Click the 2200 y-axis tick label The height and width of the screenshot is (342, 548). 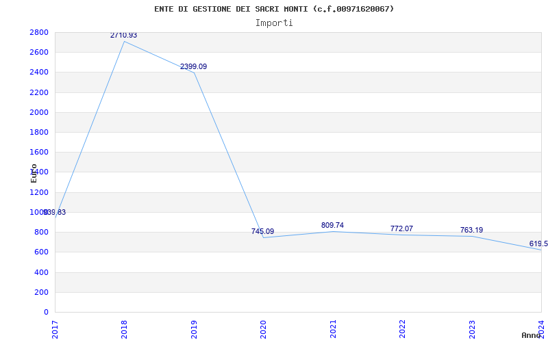tap(39, 92)
